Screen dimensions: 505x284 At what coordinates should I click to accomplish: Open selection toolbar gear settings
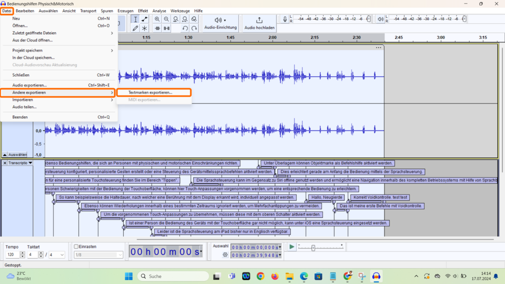[x=225, y=255]
